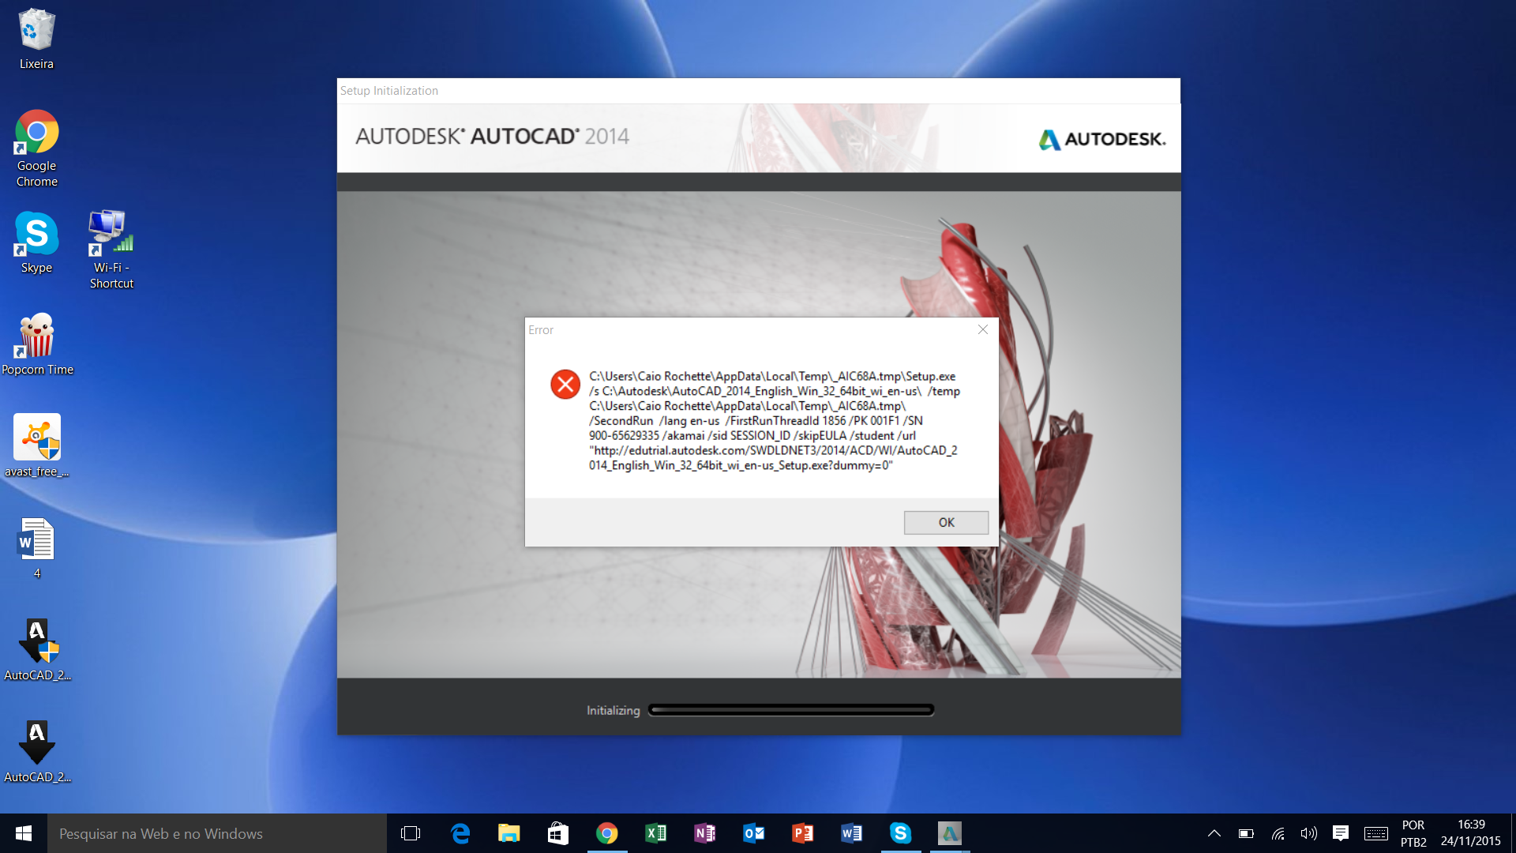Select Word document named 4 on desktop
The width and height of the screenshot is (1516, 853).
click(36, 547)
